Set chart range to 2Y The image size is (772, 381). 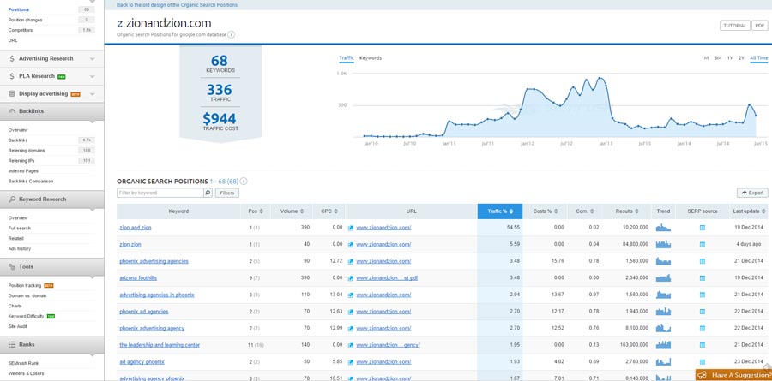(x=741, y=58)
